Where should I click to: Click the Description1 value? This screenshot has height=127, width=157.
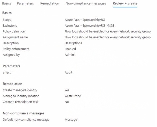[73, 43]
